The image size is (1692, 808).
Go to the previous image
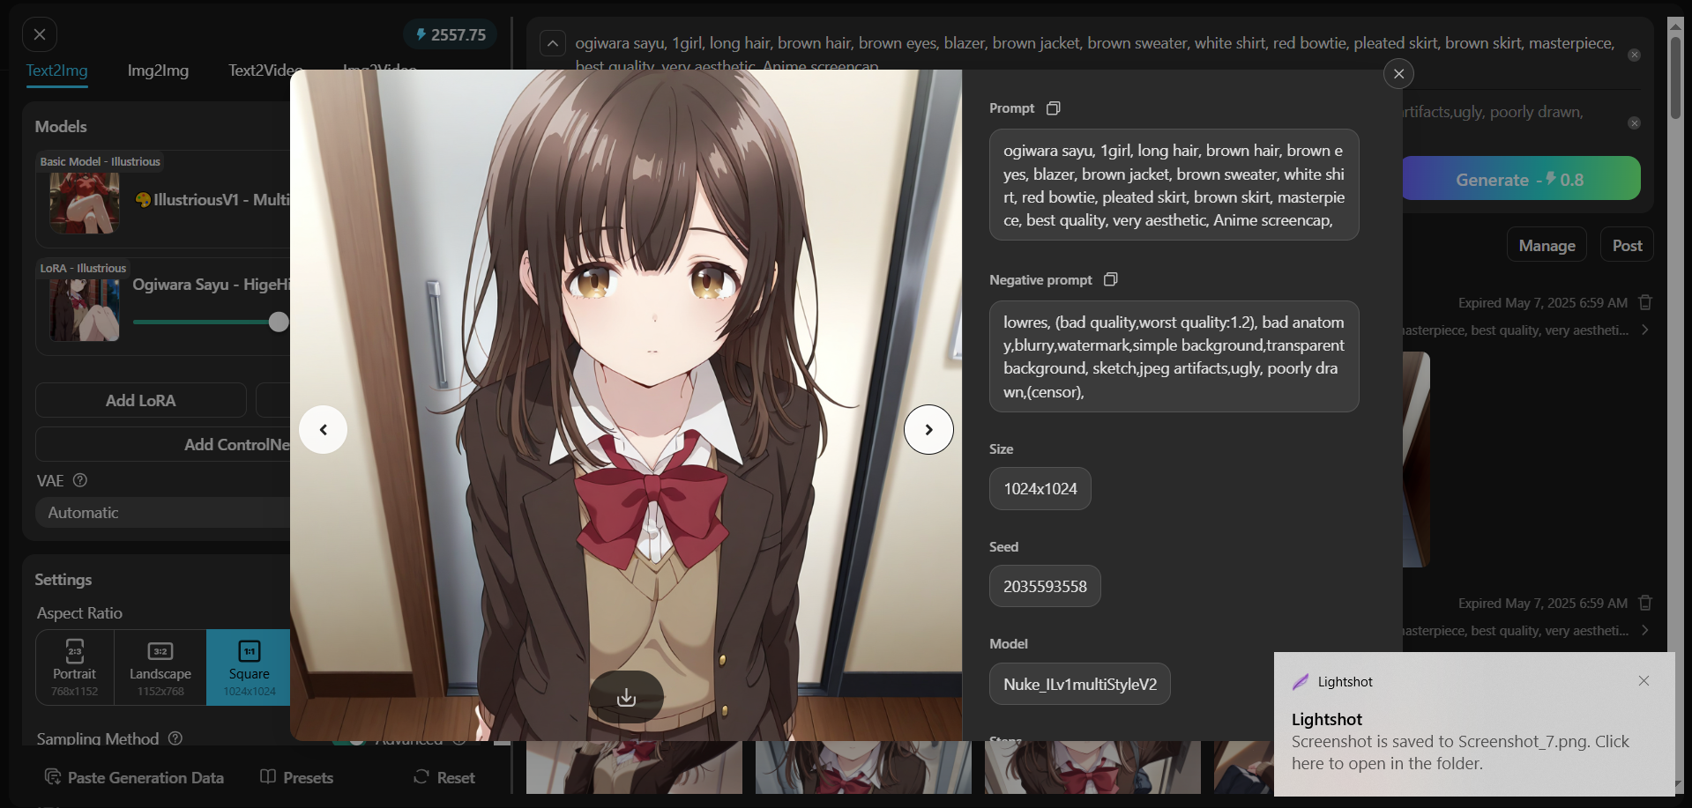(323, 429)
